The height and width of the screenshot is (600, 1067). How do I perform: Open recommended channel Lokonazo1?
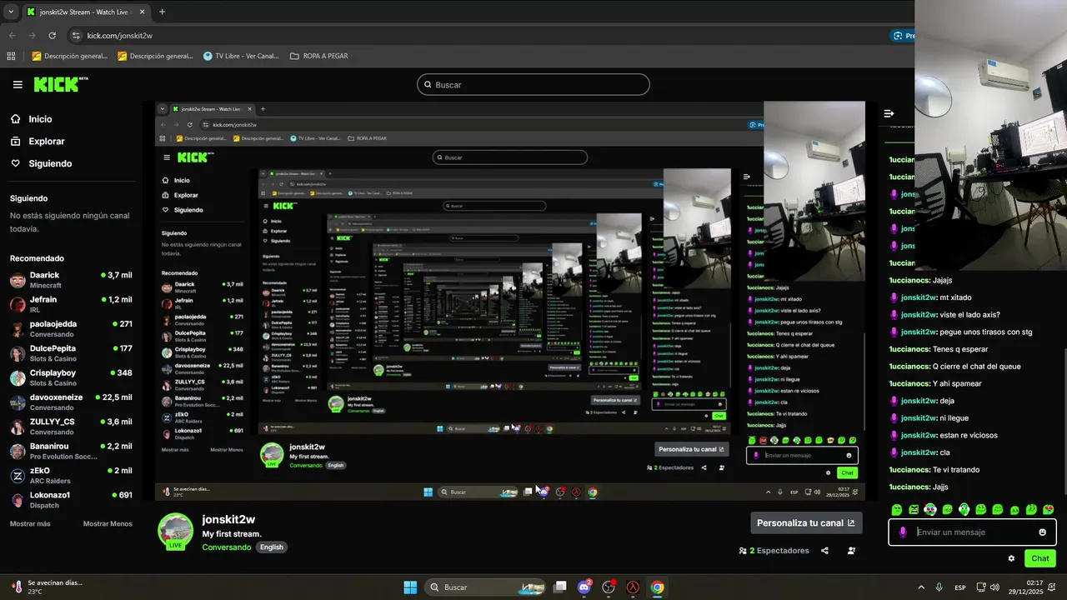(71, 500)
